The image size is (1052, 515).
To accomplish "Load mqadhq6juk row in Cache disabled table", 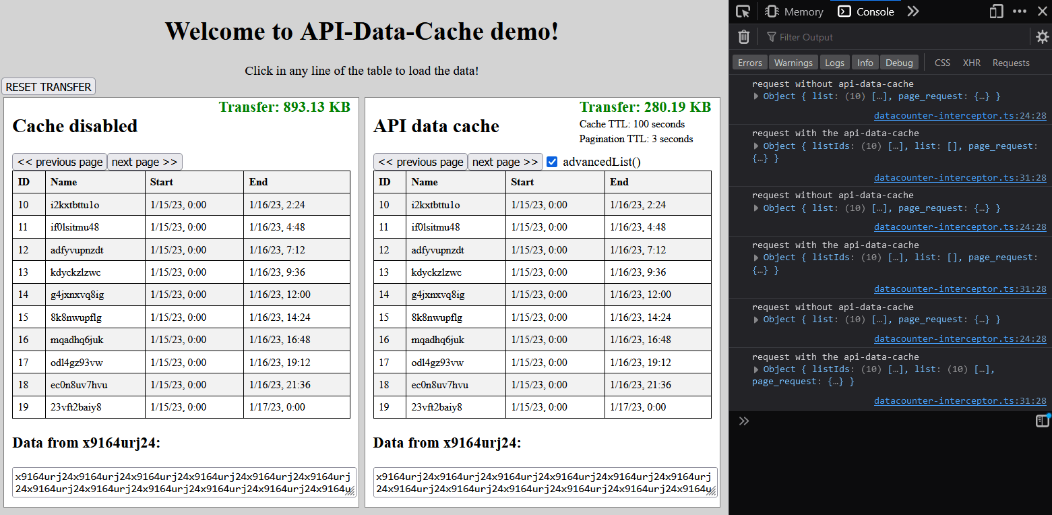I will 181,340.
